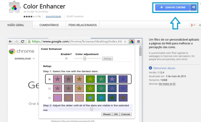The height and width of the screenshot is (122, 201).
Task: Click the address bar URL field
Action: (x=77, y=42)
